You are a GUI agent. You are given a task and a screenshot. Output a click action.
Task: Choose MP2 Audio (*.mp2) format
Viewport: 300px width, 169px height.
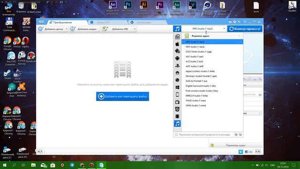click(212, 42)
